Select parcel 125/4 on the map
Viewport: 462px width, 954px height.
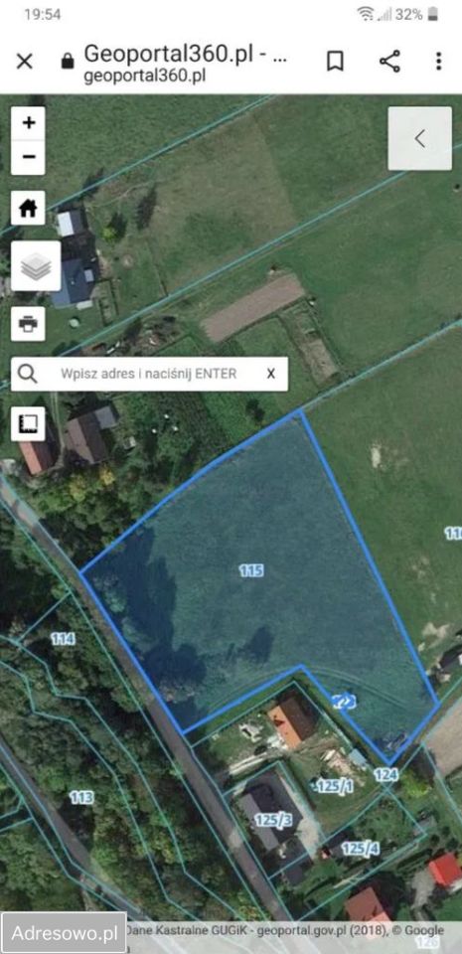(361, 848)
